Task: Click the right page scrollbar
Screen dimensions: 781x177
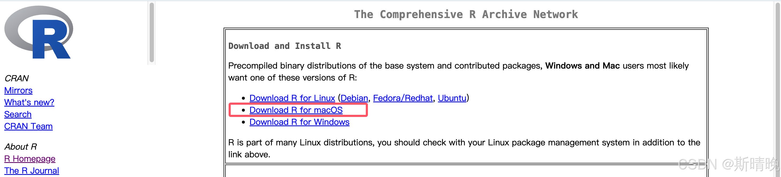Action: [778, 88]
